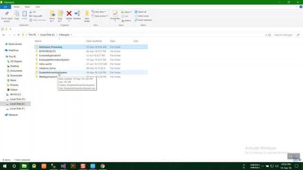Create a New folder from the ribbon

click(87, 17)
